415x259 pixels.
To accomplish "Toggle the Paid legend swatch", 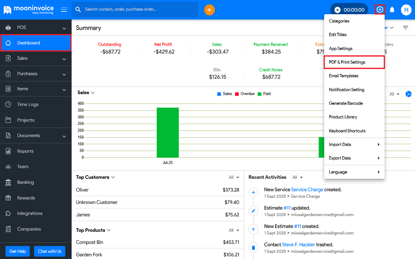I will 259,94.
